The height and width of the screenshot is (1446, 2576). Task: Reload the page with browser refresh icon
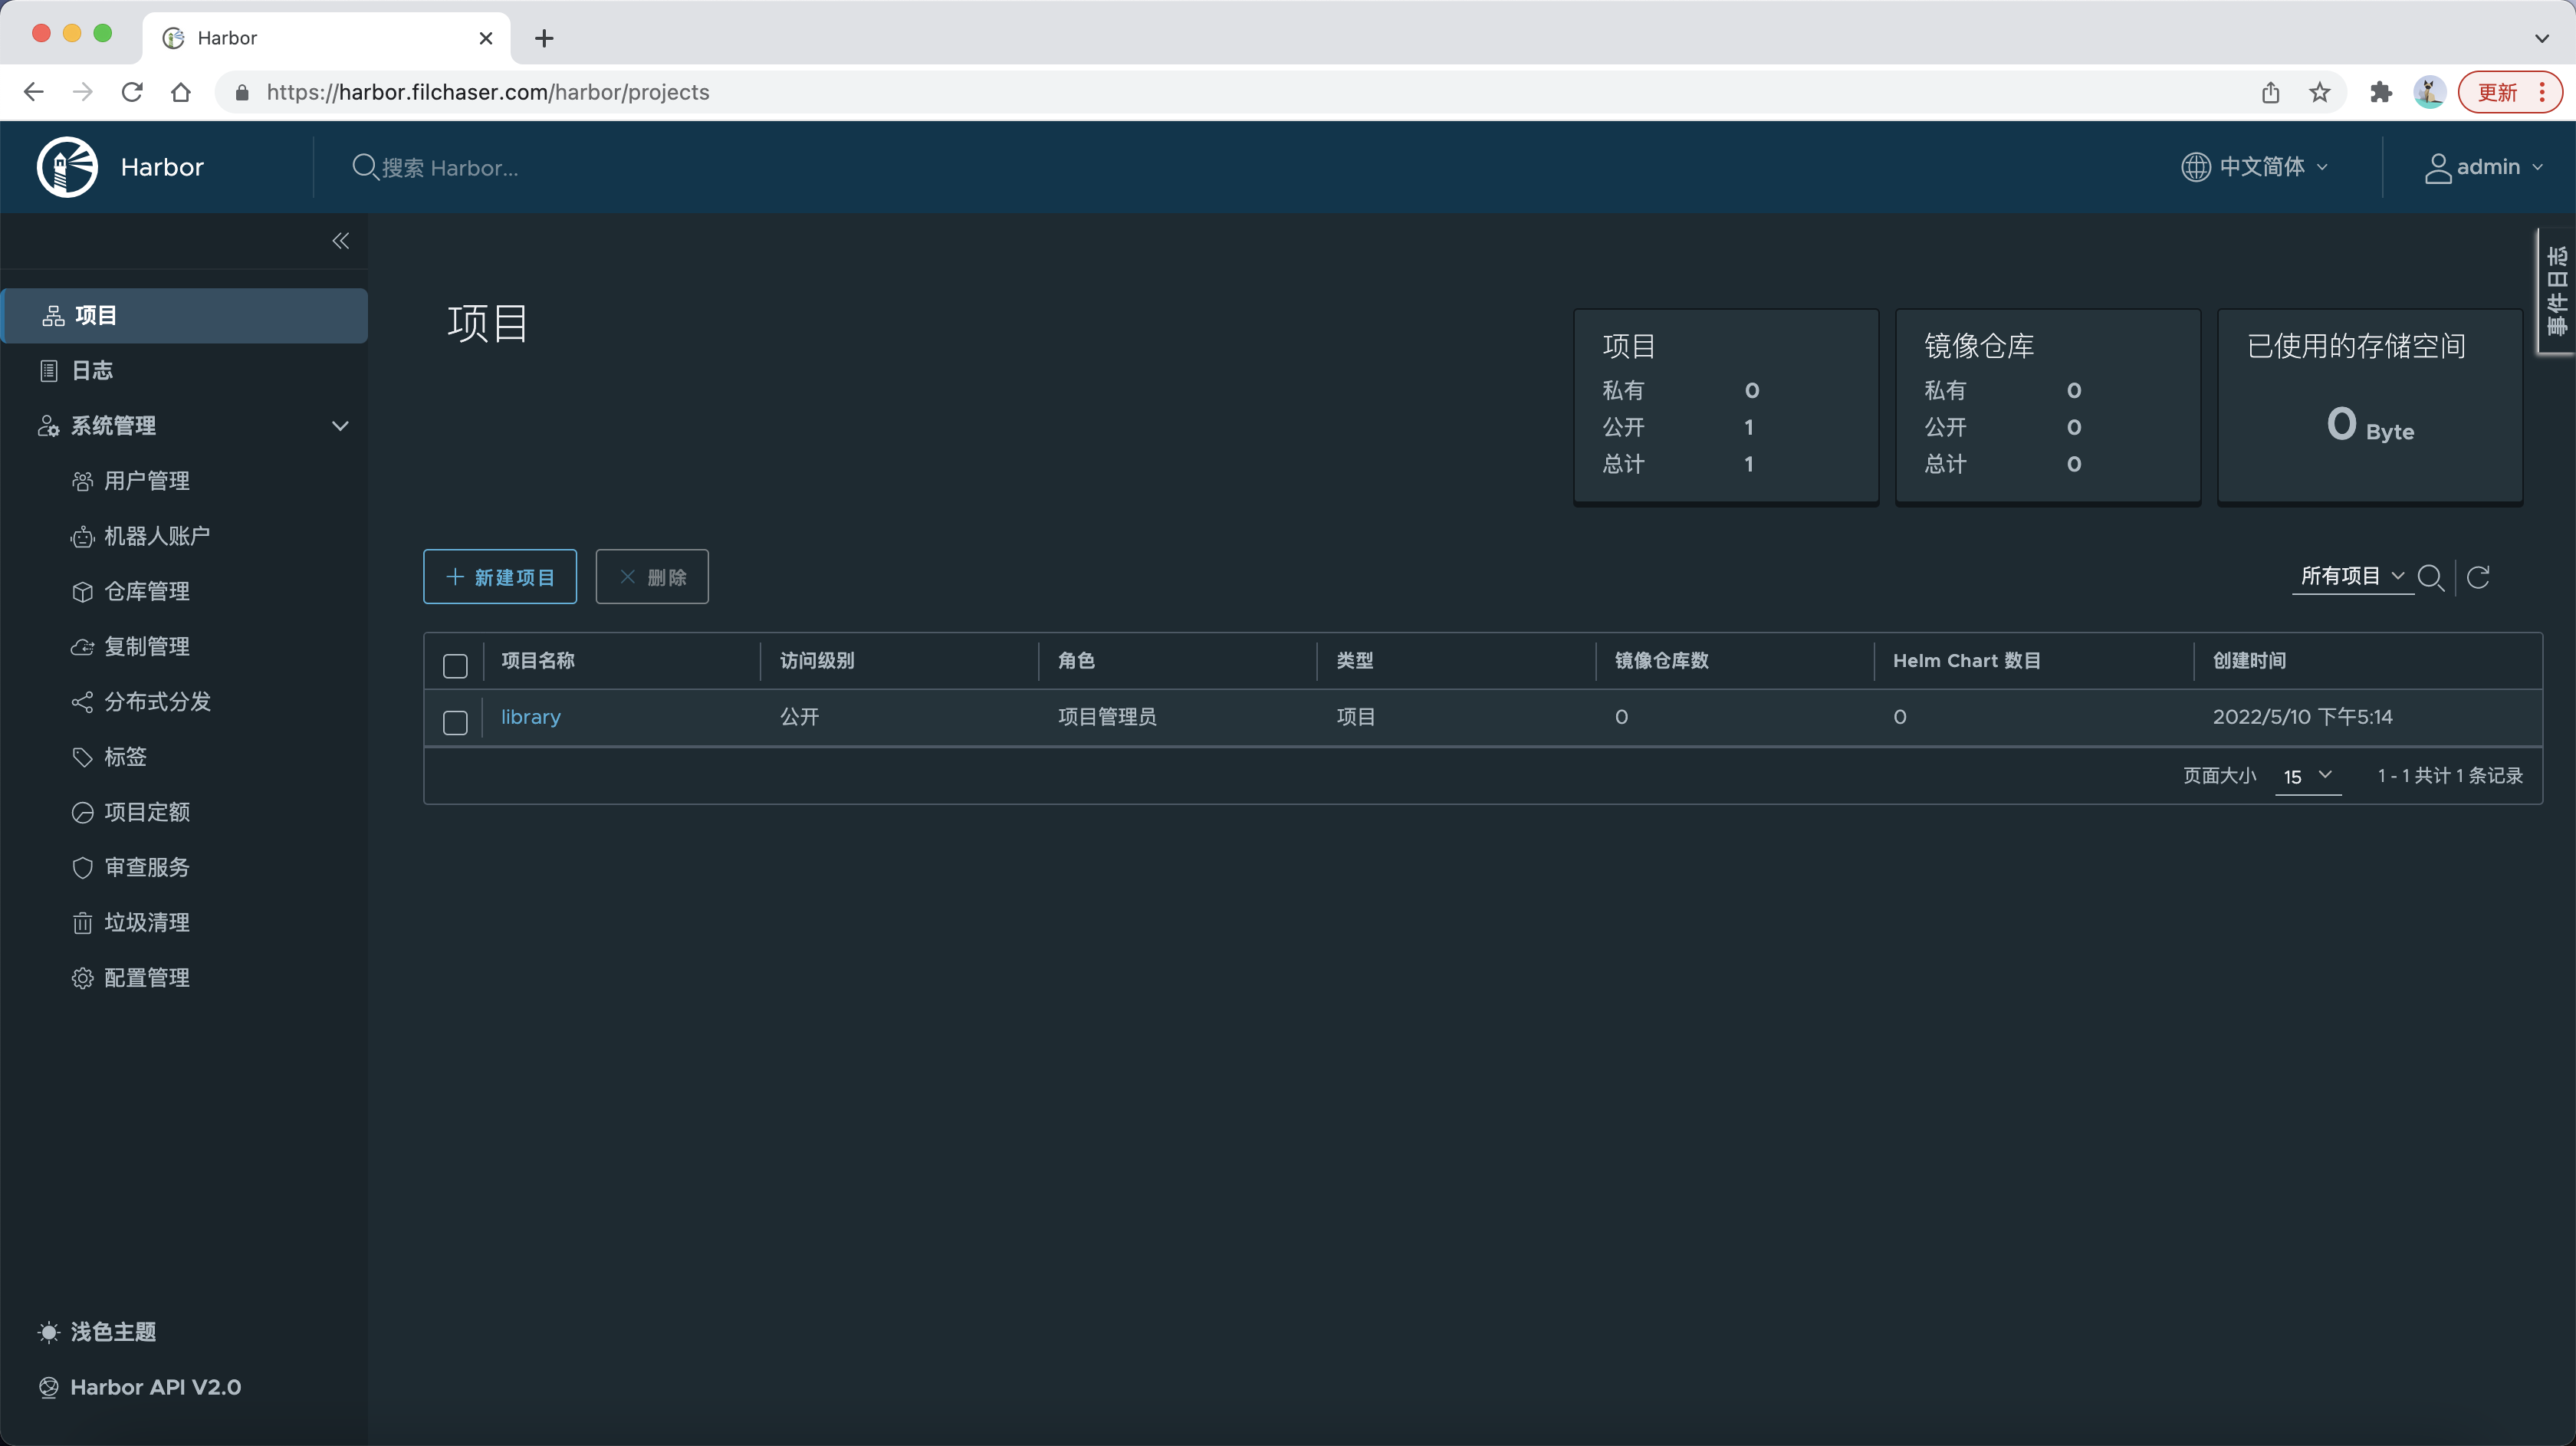click(x=132, y=93)
